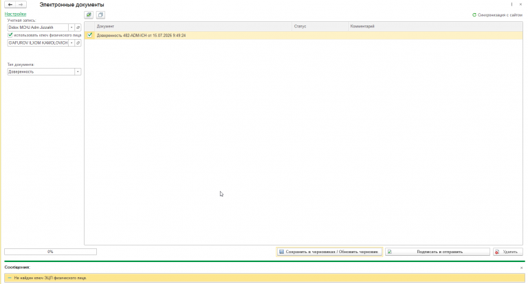Close the Электронные документы window
Image resolution: width=528 pixels, height=284 pixels.
coord(520,4)
